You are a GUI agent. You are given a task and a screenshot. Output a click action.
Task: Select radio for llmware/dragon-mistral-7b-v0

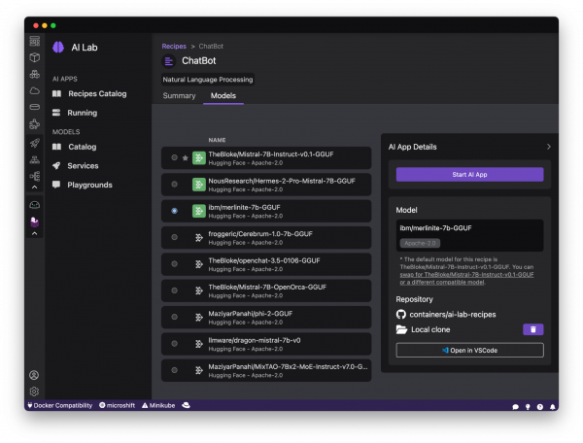point(174,344)
